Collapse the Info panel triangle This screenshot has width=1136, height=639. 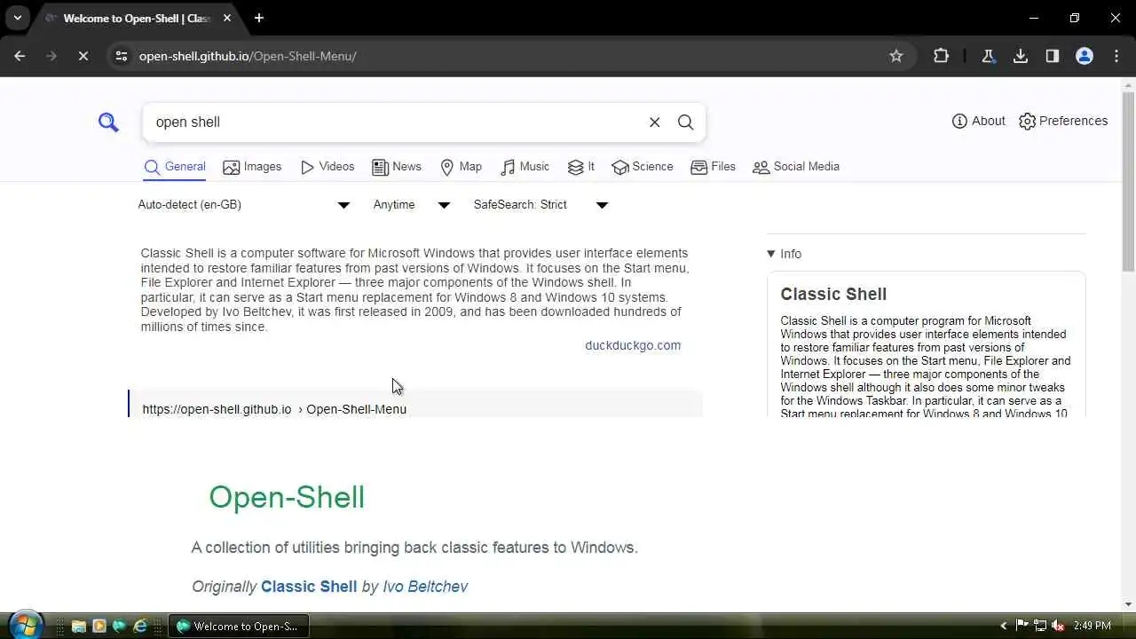click(x=771, y=254)
